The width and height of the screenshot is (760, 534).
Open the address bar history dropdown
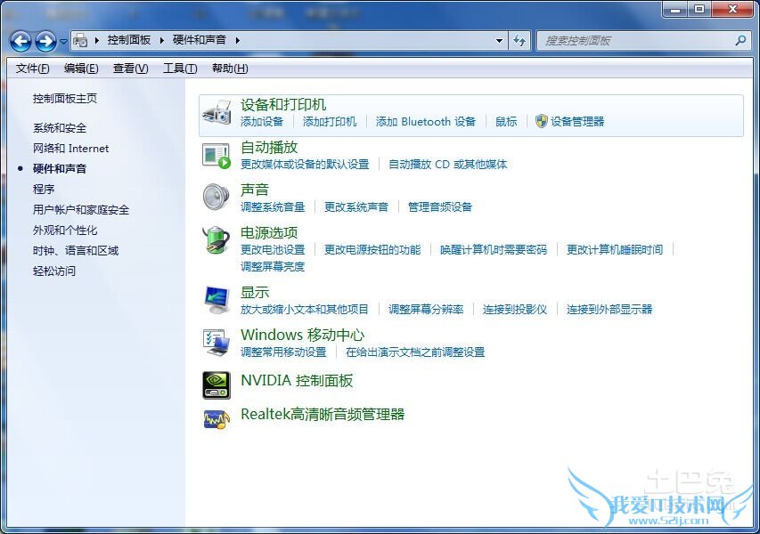coord(499,41)
